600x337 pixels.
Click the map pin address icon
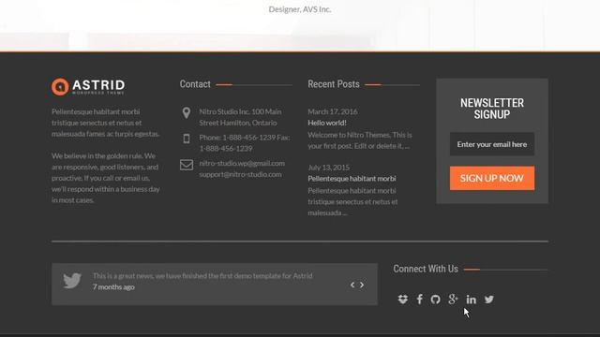(187, 113)
